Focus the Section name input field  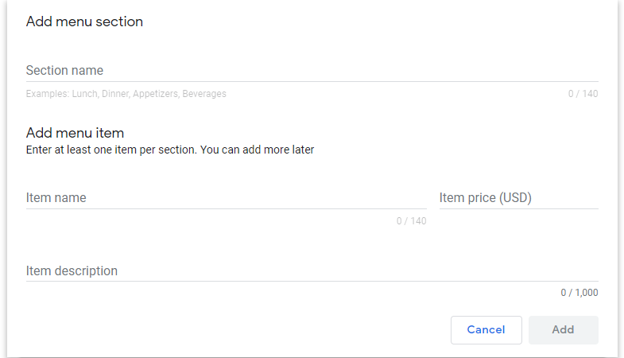pyautogui.click(x=312, y=70)
